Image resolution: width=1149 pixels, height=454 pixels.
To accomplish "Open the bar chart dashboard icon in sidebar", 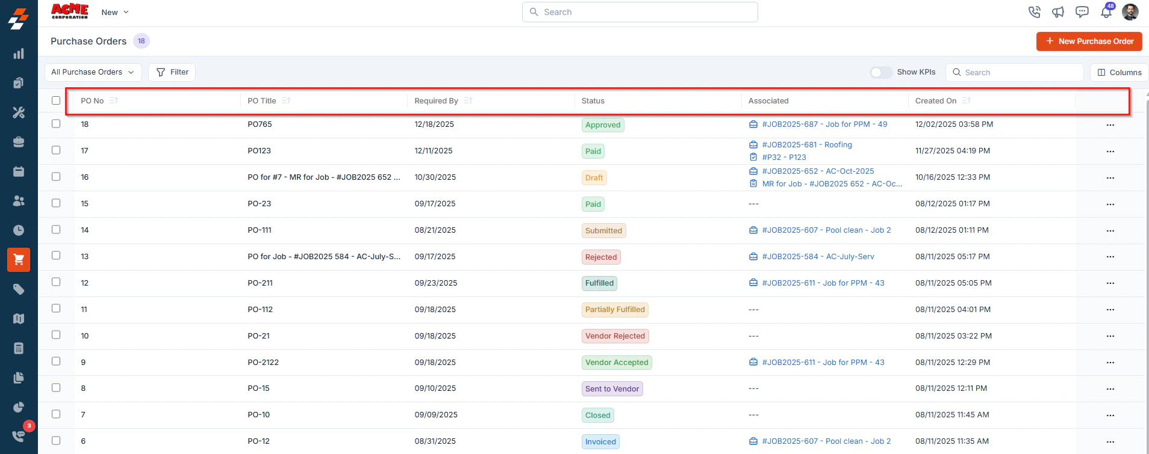I will coord(19,54).
